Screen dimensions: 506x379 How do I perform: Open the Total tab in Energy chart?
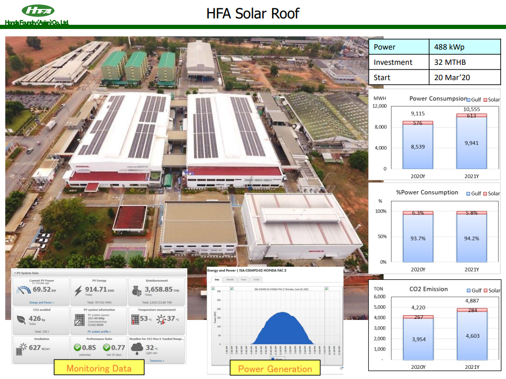tap(256, 279)
